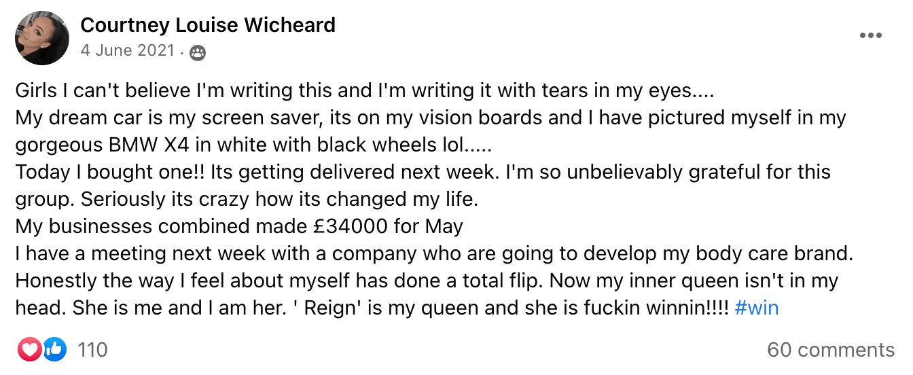Click the phrase "inner queen" in the post
This screenshot has width=913, height=375.
point(702,281)
